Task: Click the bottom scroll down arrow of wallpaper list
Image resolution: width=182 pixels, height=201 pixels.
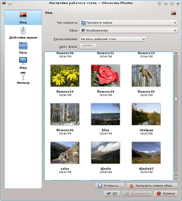Action: (176, 179)
